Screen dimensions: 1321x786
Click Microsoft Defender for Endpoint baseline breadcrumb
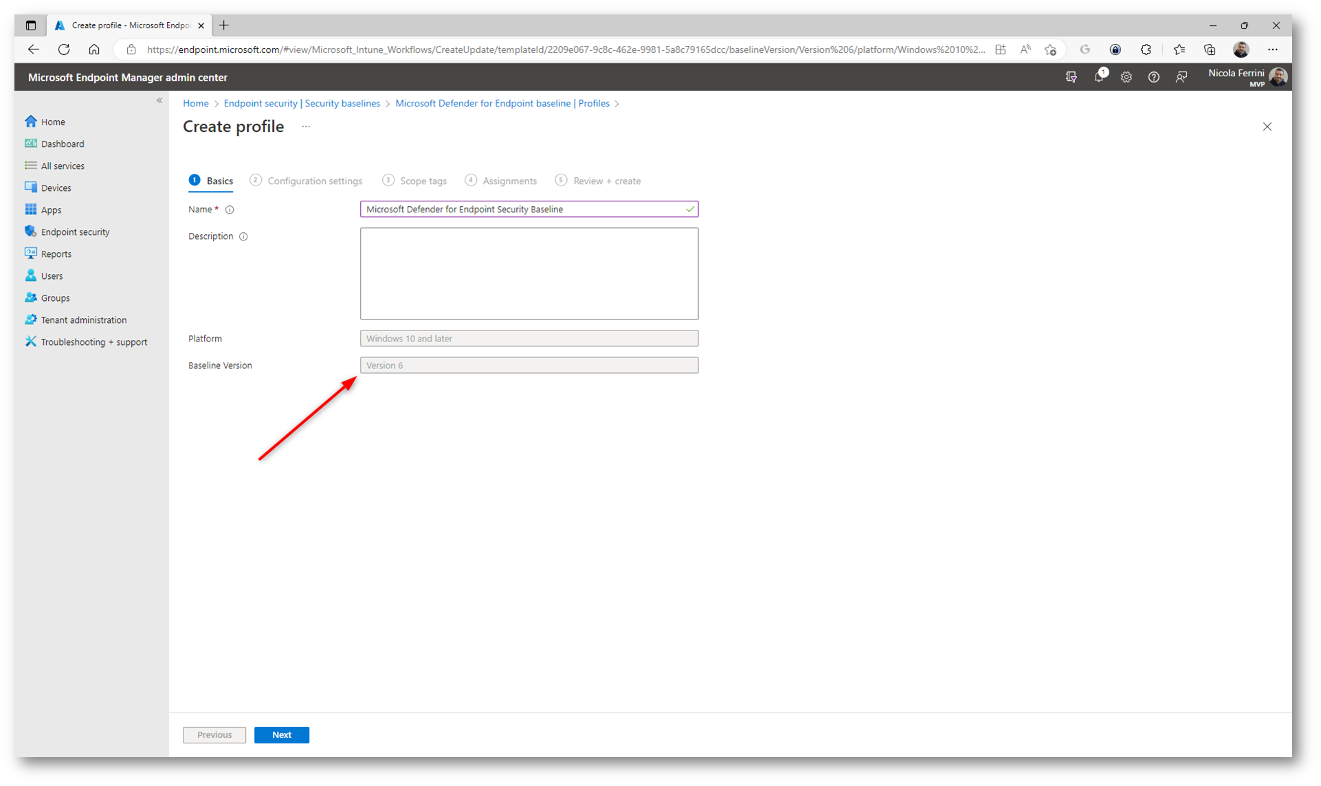[502, 103]
